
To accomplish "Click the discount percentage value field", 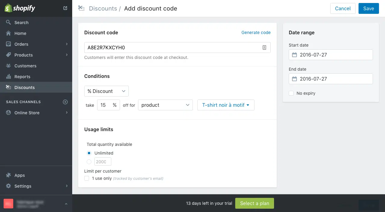I will pos(105,105).
